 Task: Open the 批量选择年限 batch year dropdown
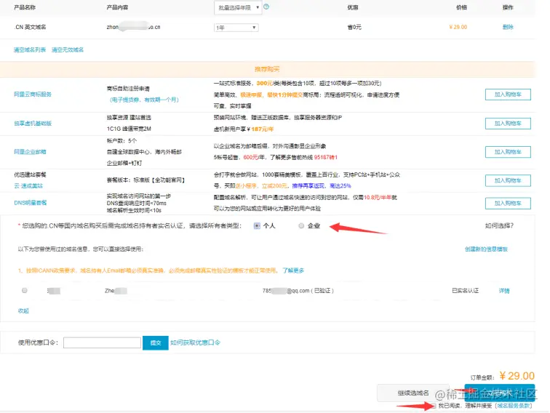tap(238, 7)
